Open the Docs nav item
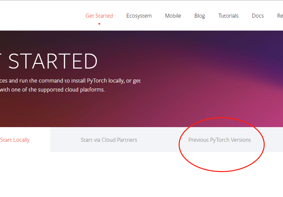The image size is (283, 197). (x=258, y=16)
